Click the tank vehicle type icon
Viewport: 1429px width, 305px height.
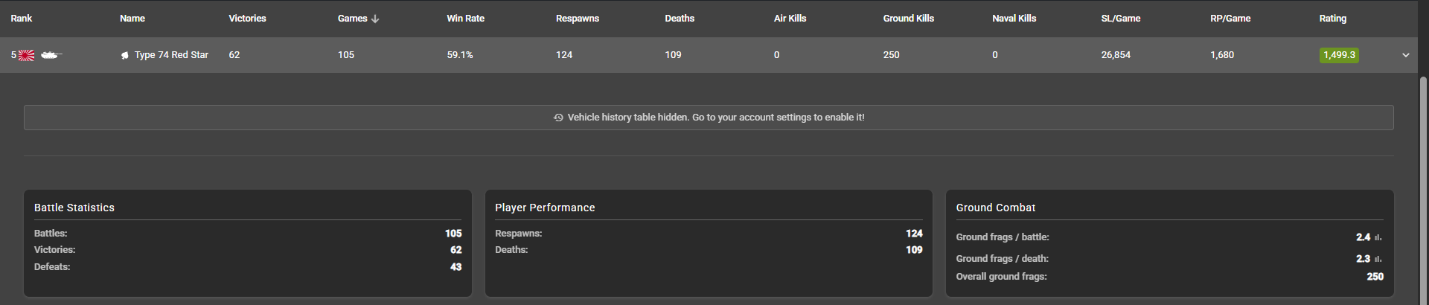tap(51, 55)
